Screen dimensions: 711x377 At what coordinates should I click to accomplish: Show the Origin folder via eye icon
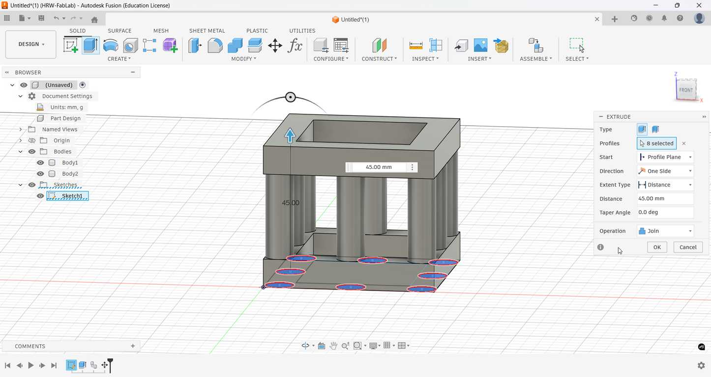coord(32,140)
